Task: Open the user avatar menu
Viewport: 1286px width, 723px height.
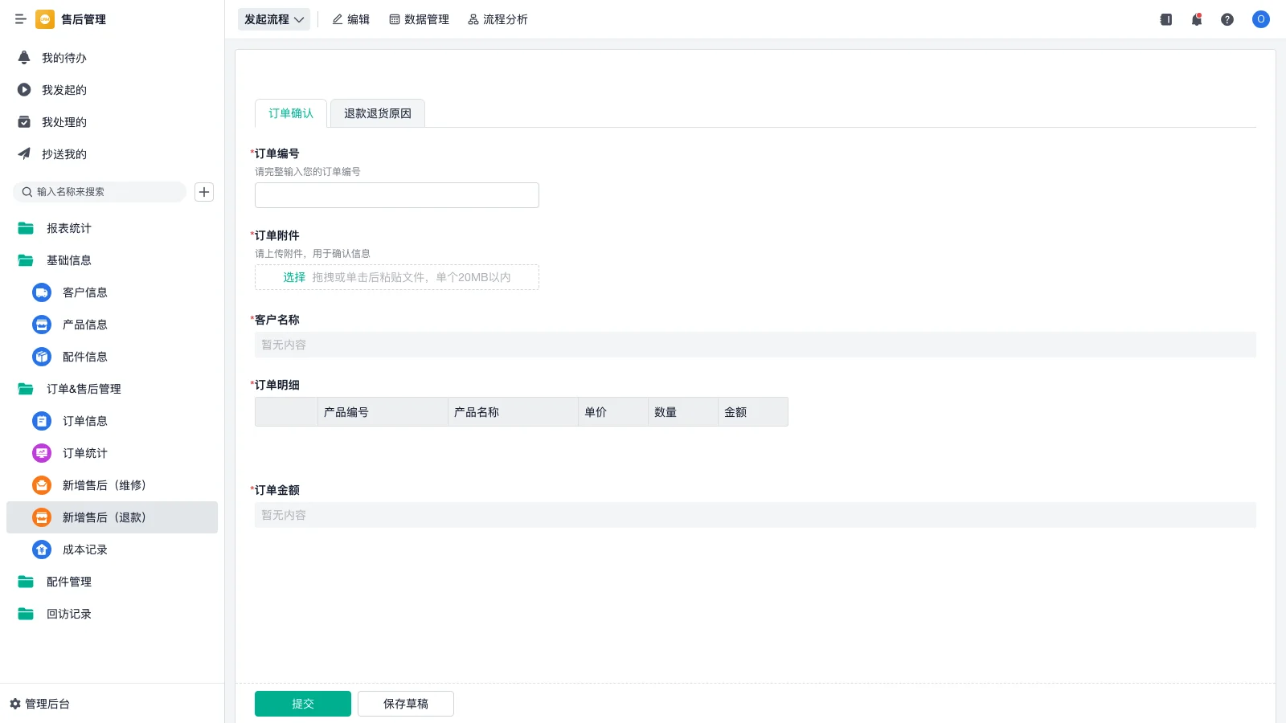Action: pyautogui.click(x=1260, y=19)
